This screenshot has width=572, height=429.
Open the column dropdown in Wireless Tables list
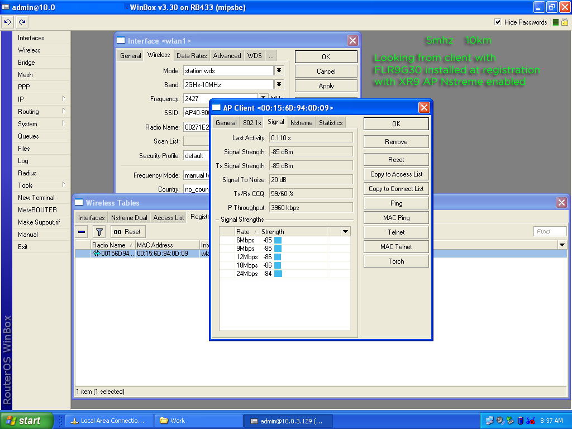coord(562,245)
